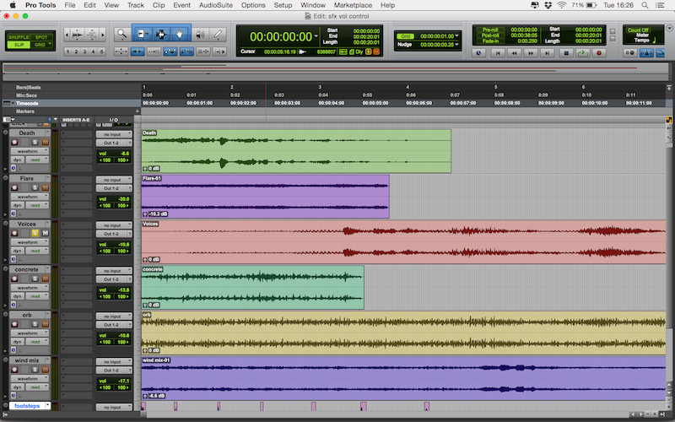Select Grid edit mode

pos(40,45)
